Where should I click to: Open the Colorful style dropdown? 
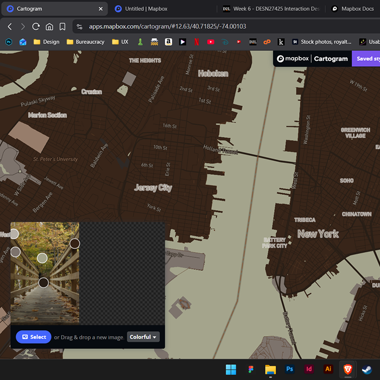pos(143,337)
